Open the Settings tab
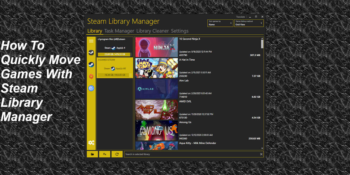Viewport: 350px width, 175px height. [180, 31]
